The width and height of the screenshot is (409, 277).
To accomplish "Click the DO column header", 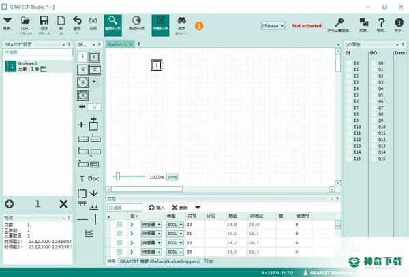I will tap(374, 53).
